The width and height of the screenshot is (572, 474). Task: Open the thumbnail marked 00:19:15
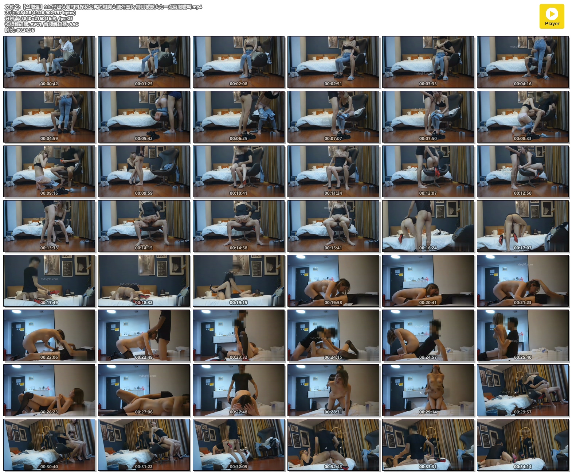[x=239, y=281]
